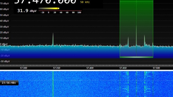This screenshot has height=97, width=173.
Task: Click the left edge of the green filter passband
Action: [x=120, y=29]
